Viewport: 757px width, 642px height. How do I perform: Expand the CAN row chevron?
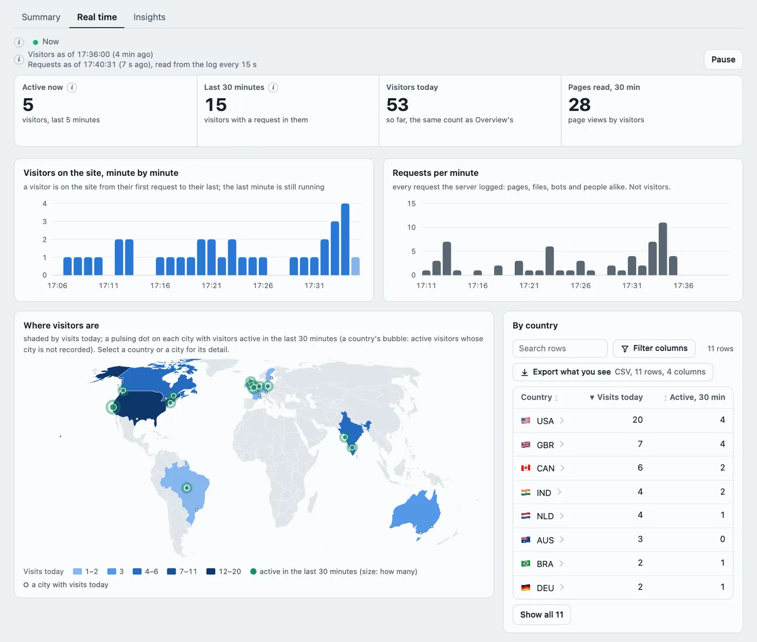point(562,468)
